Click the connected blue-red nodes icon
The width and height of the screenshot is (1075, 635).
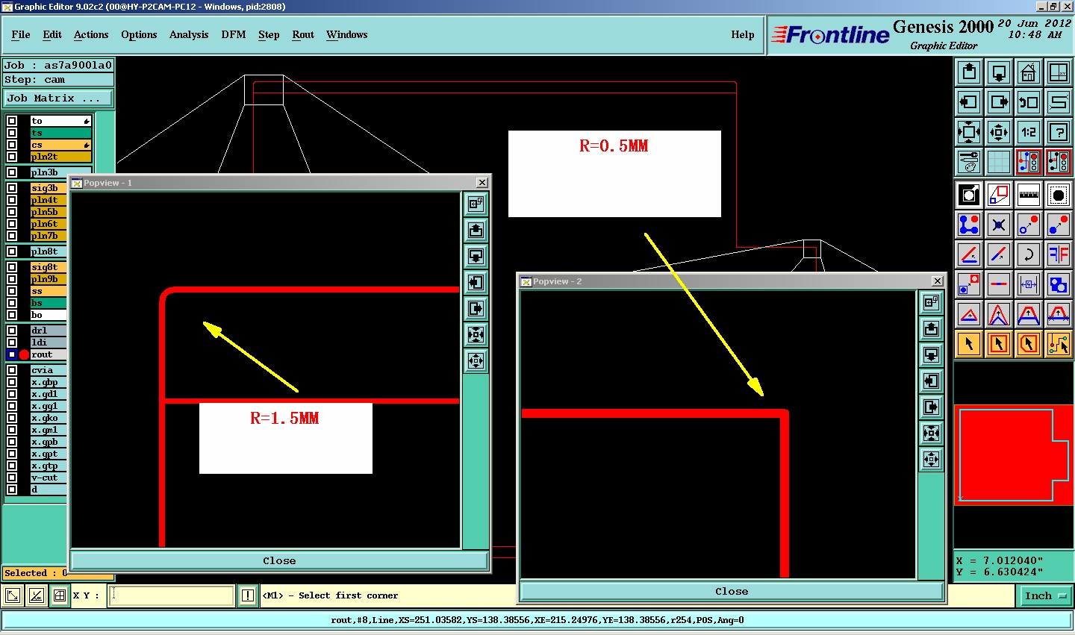(969, 225)
